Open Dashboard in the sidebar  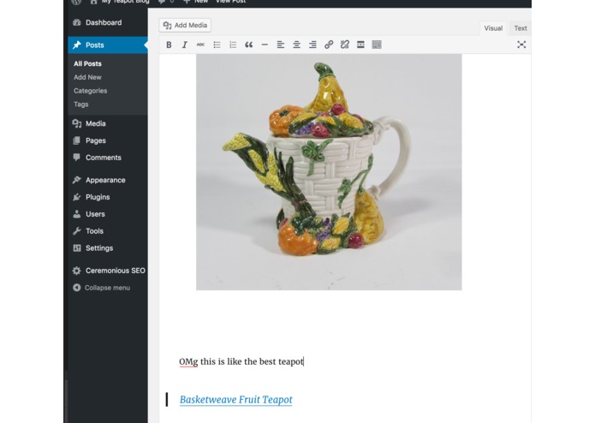pyautogui.click(x=108, y=22)
